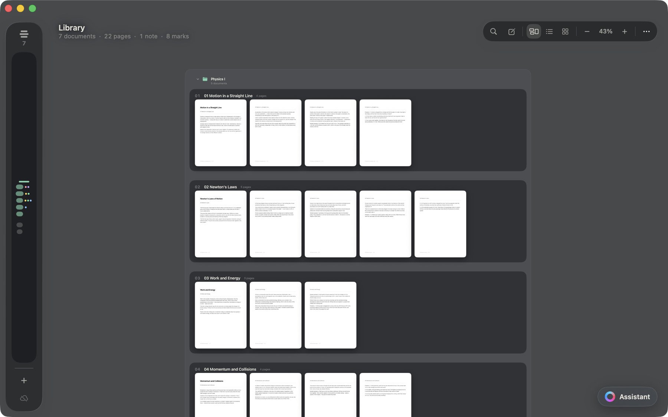Click '4 pages' label beside Motion title

pos(261,96)
